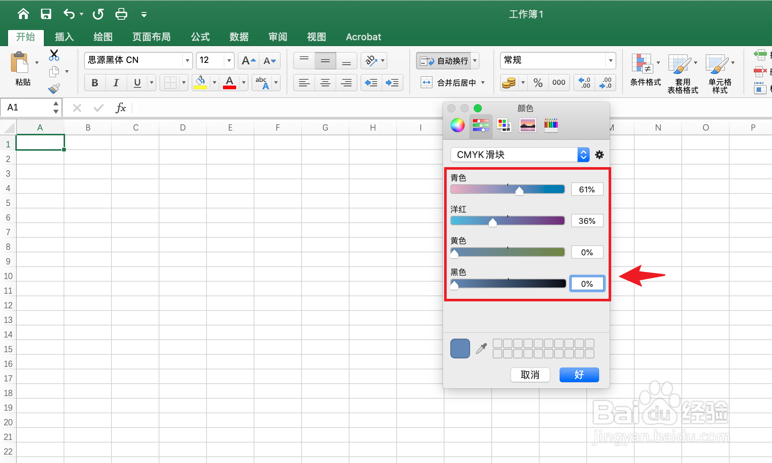Image resolution: width=772 pixels, height=463 pixels.
Task: Open the color palettes tab icon
Action: [x=504, y=125]
